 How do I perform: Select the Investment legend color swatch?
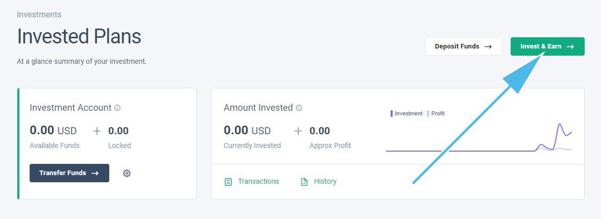coord(391,113)
